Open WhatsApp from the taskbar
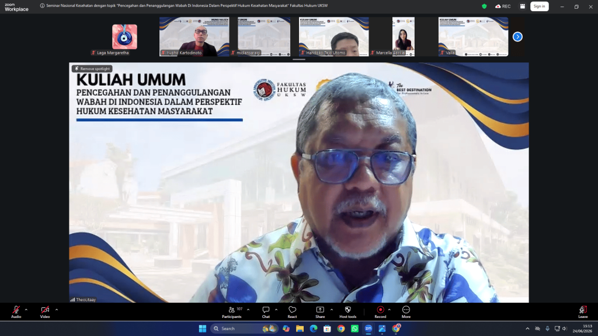The height and width of the screenshot is (336, 598). (354, 328)
